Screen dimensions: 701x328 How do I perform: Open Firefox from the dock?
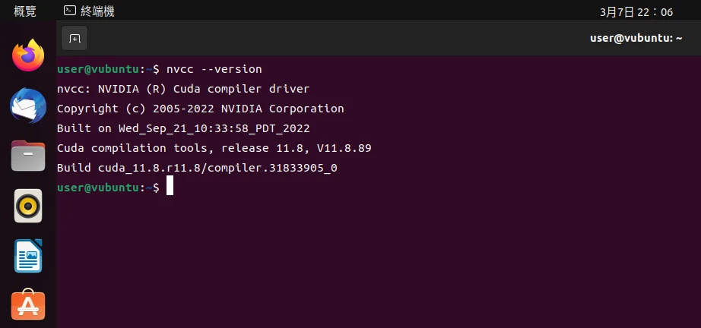tap(28, 55)
